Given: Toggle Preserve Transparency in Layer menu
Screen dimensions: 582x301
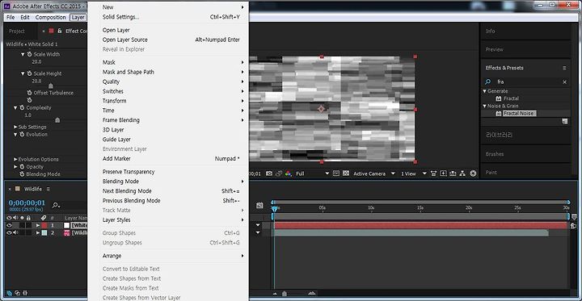Looking at the screenshot, I should [x=168, y=172].
